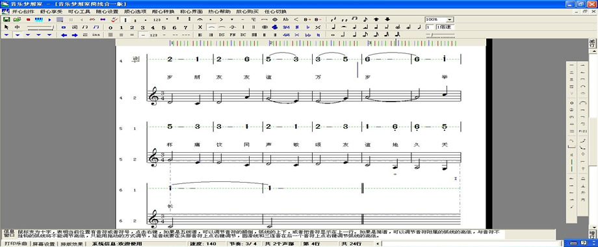Click the FN marking button
Image resolution: width=598 pixels, height=247 pixels.
[232, 34]
